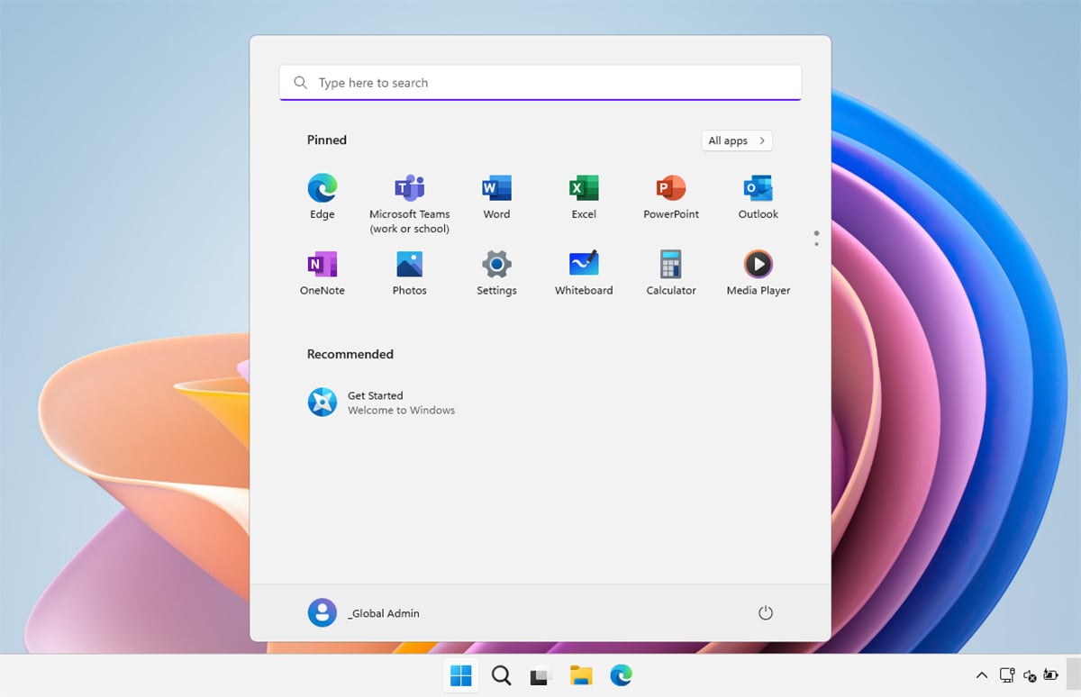Launch Edge from the taskbar
1081x697 pixels.
pyautogui.click(x=621, y=675)
